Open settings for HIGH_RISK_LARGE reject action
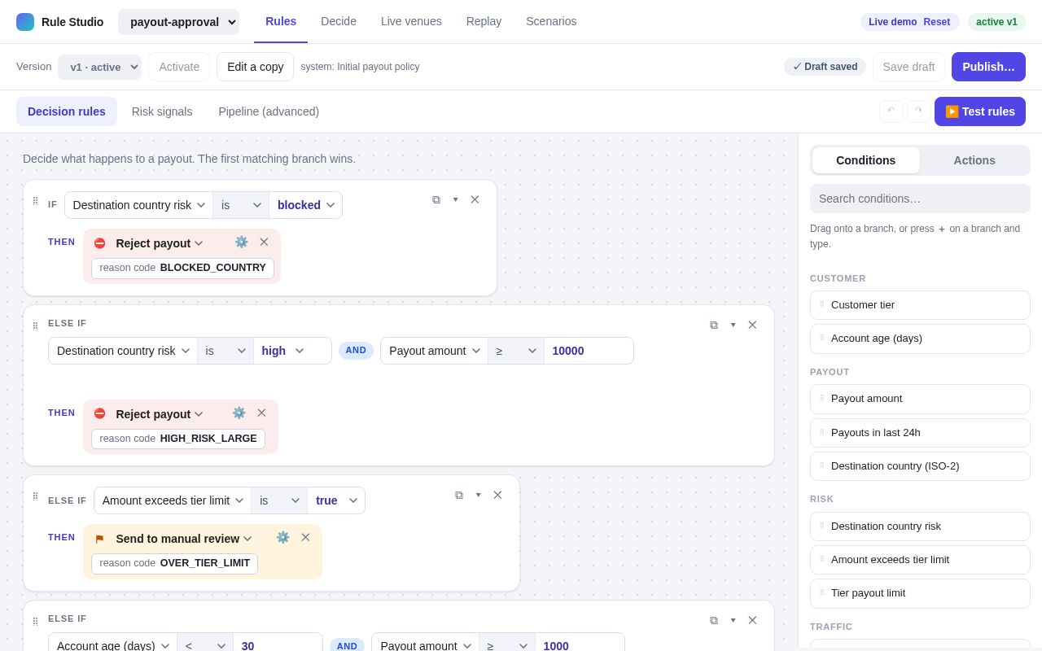 [x=239, y=413]
